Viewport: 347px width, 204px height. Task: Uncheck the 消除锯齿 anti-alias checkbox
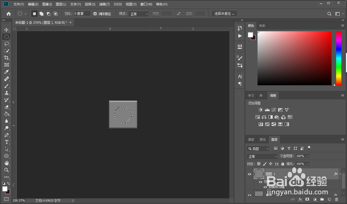(x=95, y=13)
